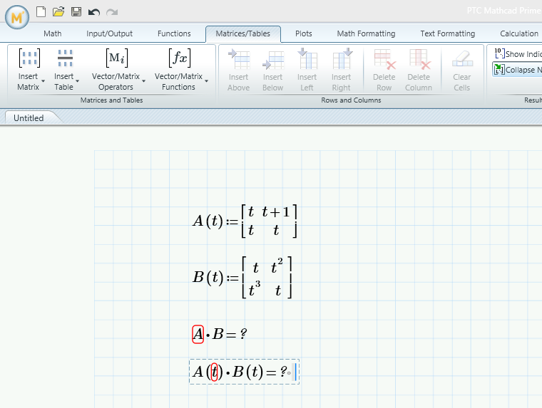Expand the Insert Matrix dropdown arrow
Screen dimensions: 542x408
pos(44,81)
